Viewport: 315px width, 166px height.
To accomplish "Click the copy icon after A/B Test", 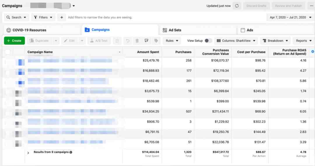I will click(x=117, y=41).
